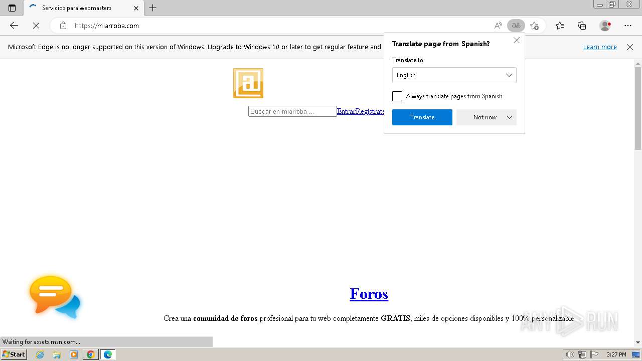Image resolution: width=642 pixels, height=361 pixels.
Task: Focus the Buscar en miarroba search field
Action: (292, 111)
